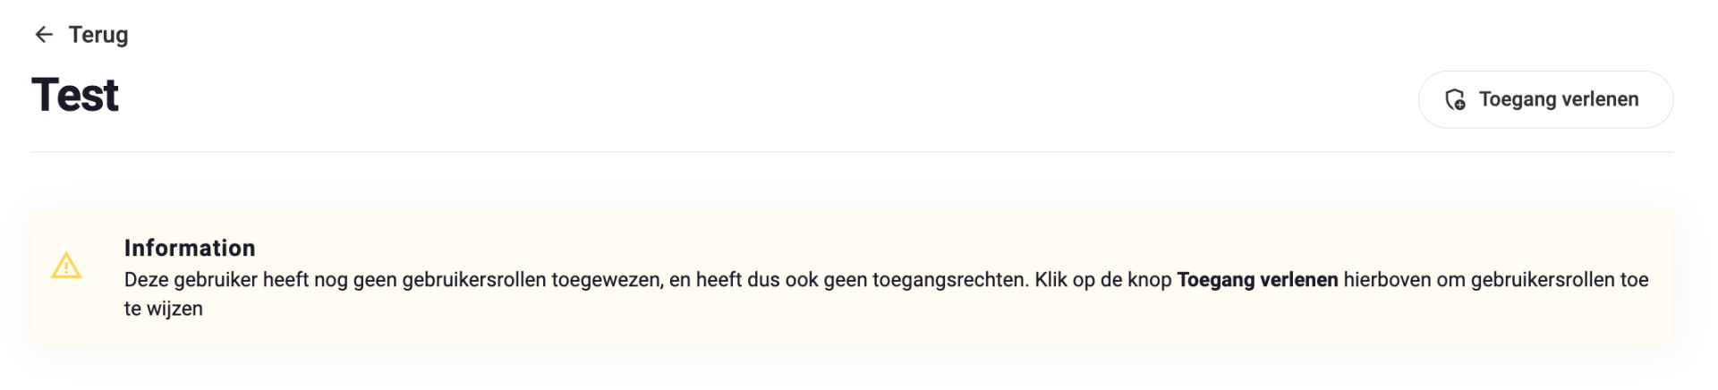The height and width of the screenshot is (390, 1718).
Task: Click bold Toegang verlenen text inside the message
Action: 1257,280
